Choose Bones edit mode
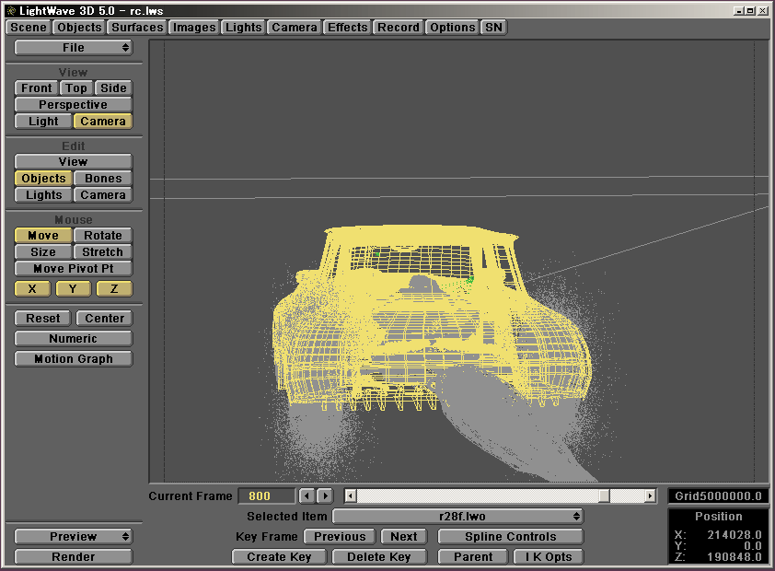 pos(102,179)
